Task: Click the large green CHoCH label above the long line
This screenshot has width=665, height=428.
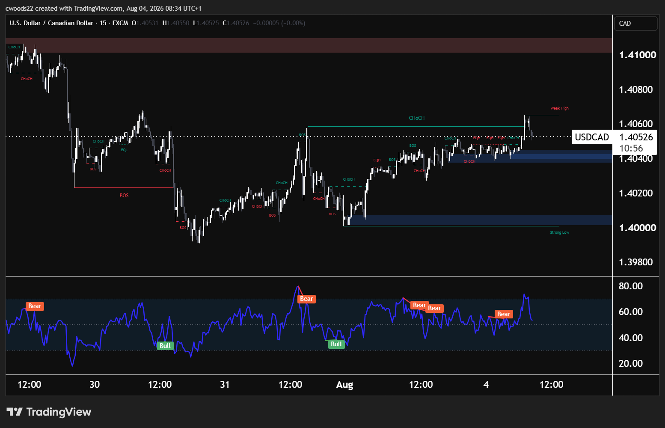Action: [417, 118]
